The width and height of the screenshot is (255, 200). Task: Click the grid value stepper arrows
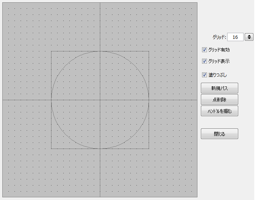[x=249, y=37]
